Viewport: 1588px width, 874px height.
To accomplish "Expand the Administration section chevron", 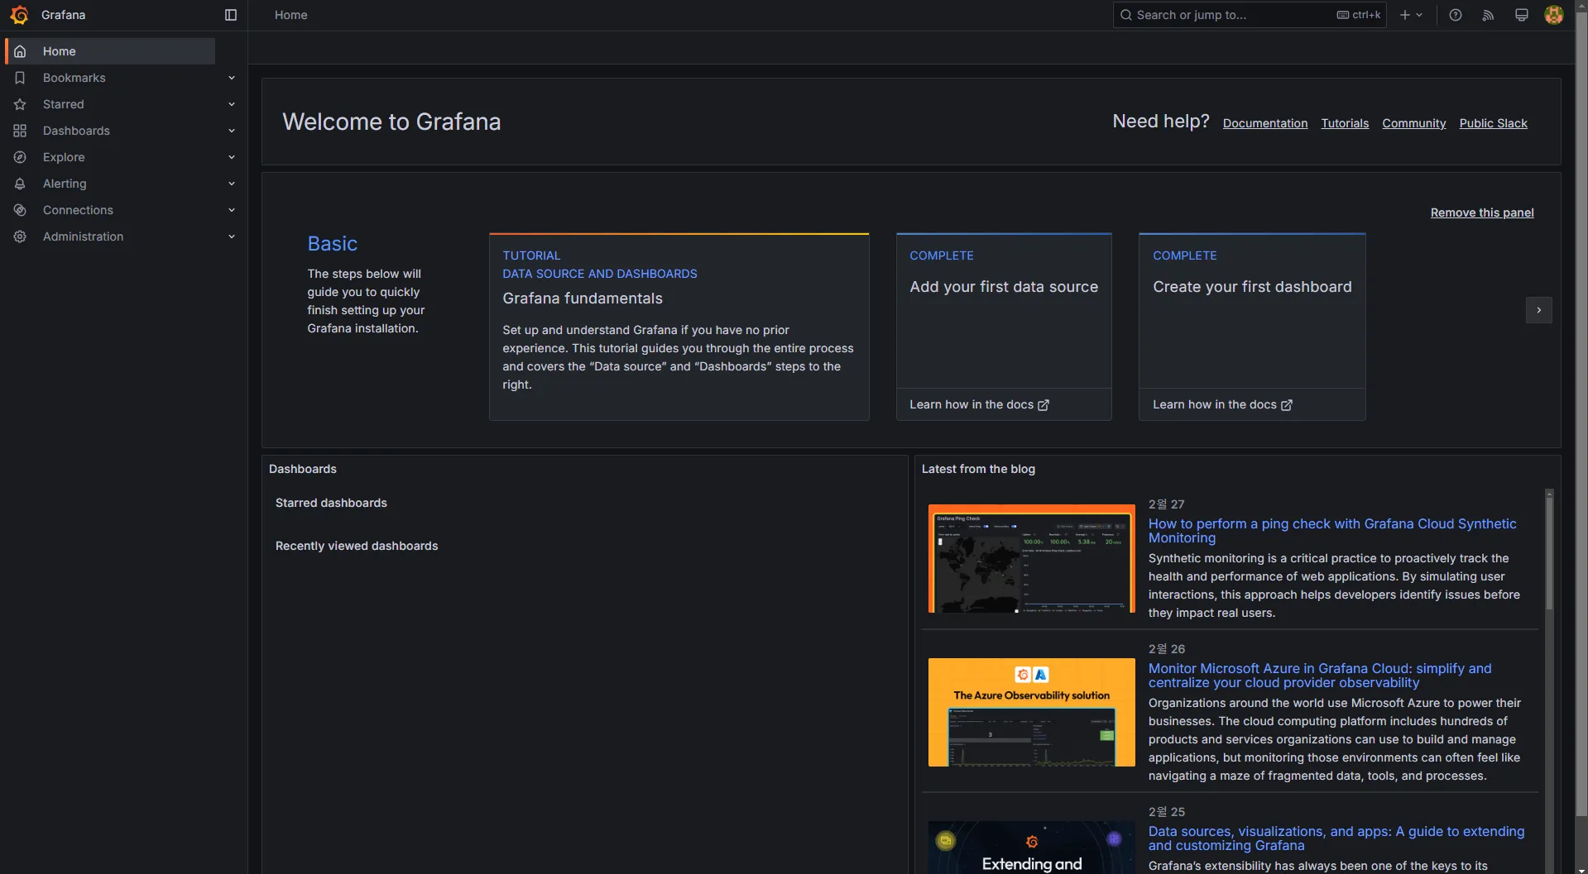I will [232, 236].
